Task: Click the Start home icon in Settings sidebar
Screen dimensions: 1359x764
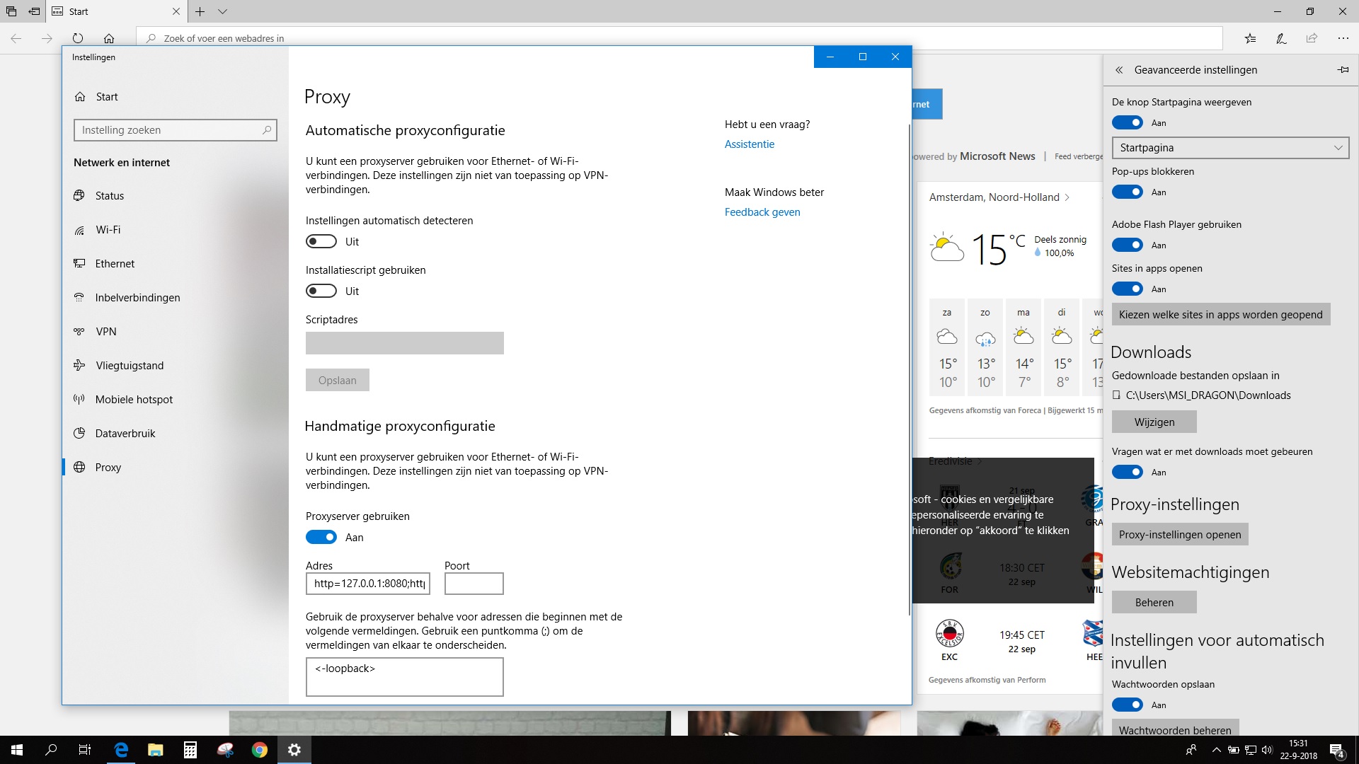Action: [80, 97]
